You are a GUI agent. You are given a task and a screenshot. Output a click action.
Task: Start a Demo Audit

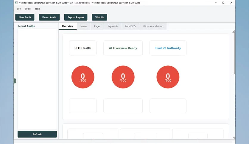pyautogui.click(x=49, y=17)
